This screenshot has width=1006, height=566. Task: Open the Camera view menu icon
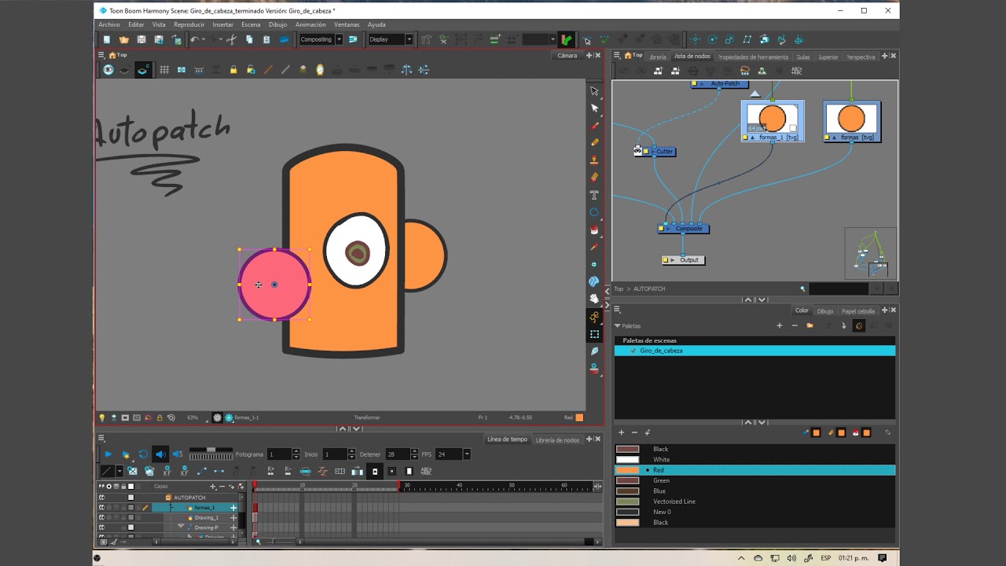tap(101, 55)
